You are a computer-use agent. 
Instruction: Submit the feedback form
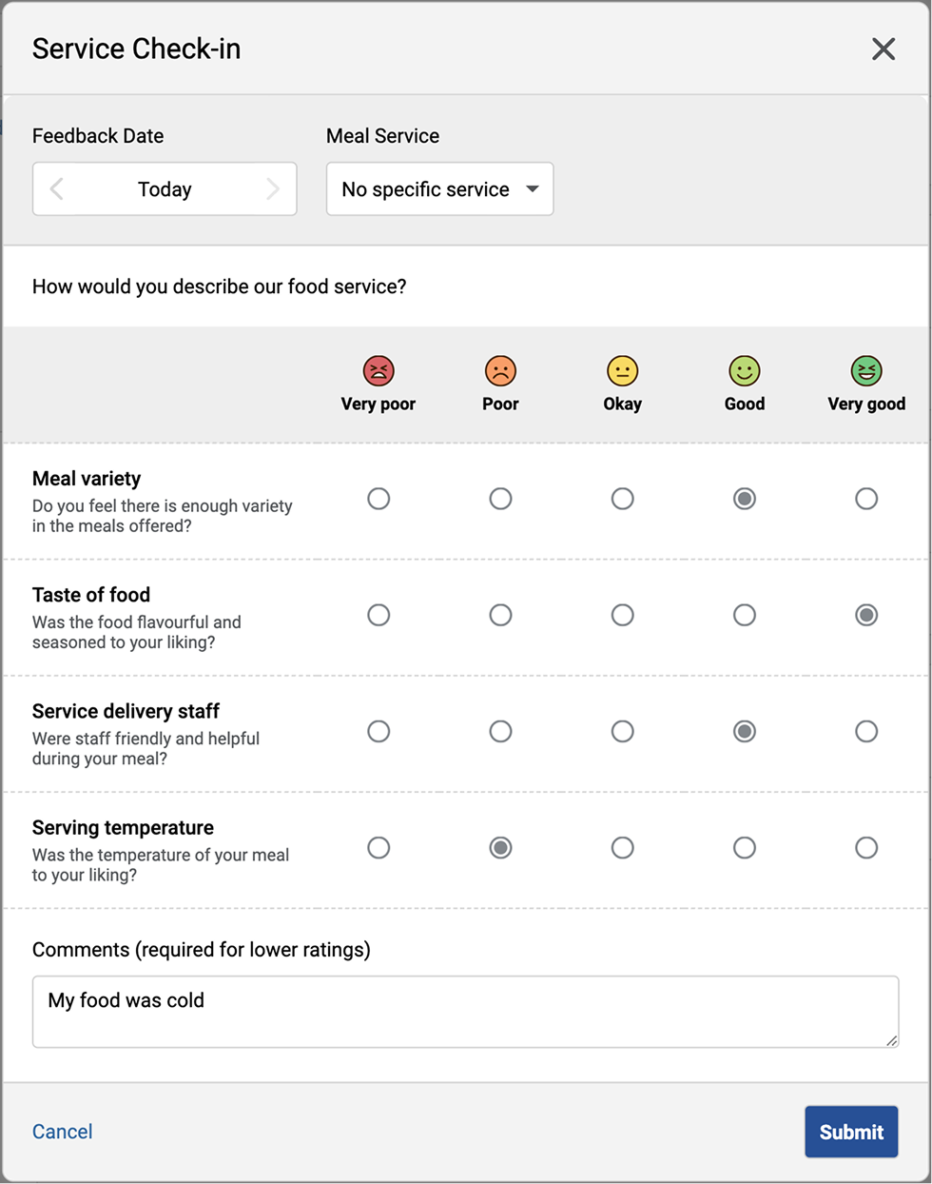coord(851,1132)
